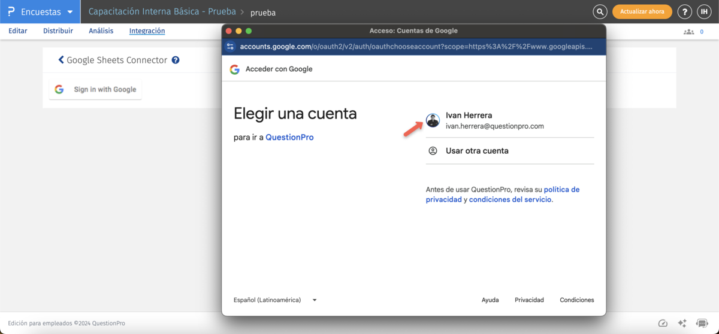Screen dimensions: 719x334
Task: Close the Google account popup window
Action: click(x=229, y=31)
